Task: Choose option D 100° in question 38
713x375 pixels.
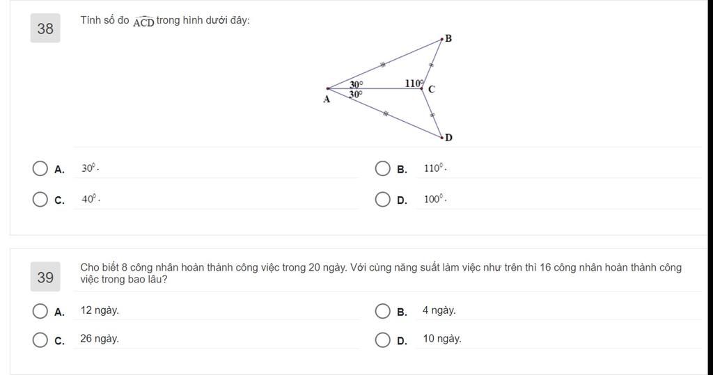Action: (382, 199)
